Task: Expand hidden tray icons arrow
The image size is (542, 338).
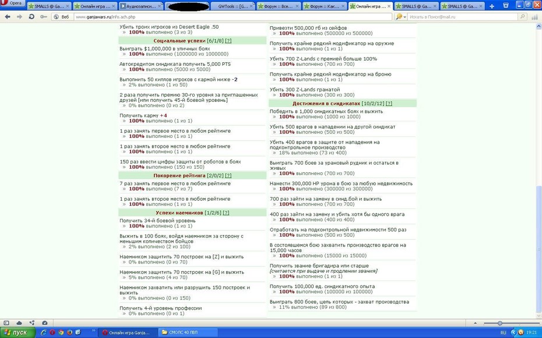Action: coord(513,333)
